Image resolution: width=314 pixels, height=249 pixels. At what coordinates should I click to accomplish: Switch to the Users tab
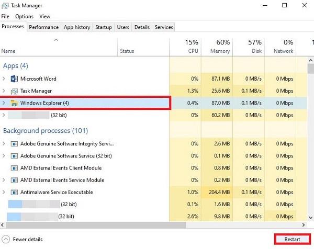[x=123, y=27]
